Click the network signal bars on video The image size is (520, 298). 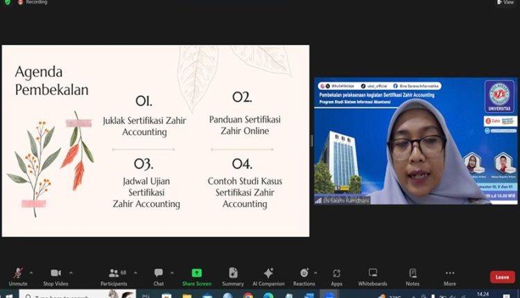click(318, 200)
